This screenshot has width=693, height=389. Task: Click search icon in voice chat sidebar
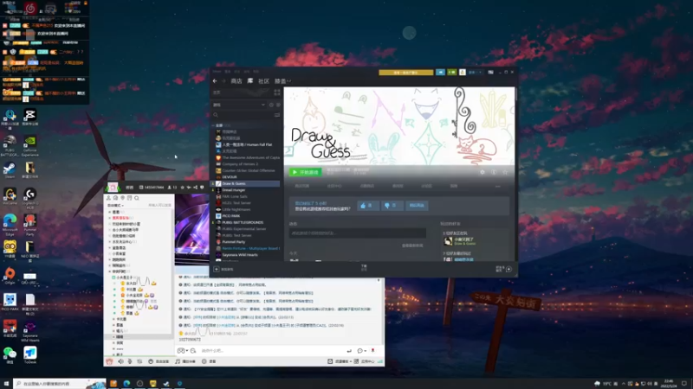coord(137,198)
